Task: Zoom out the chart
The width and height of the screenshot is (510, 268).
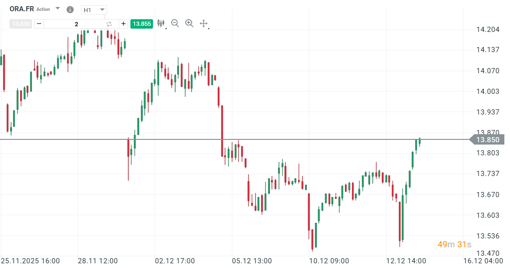Action: pos(175,23)
